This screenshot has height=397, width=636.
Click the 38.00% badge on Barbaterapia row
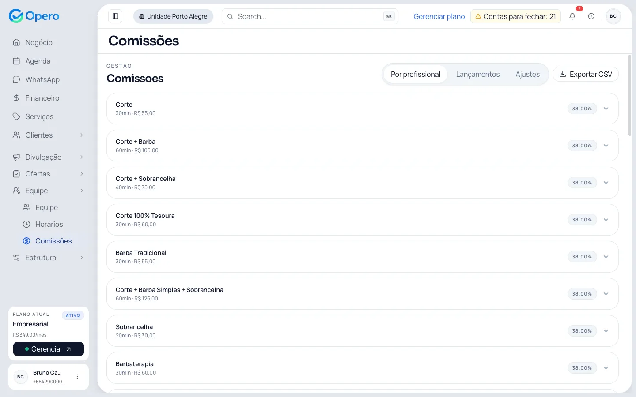pos(582,368)
